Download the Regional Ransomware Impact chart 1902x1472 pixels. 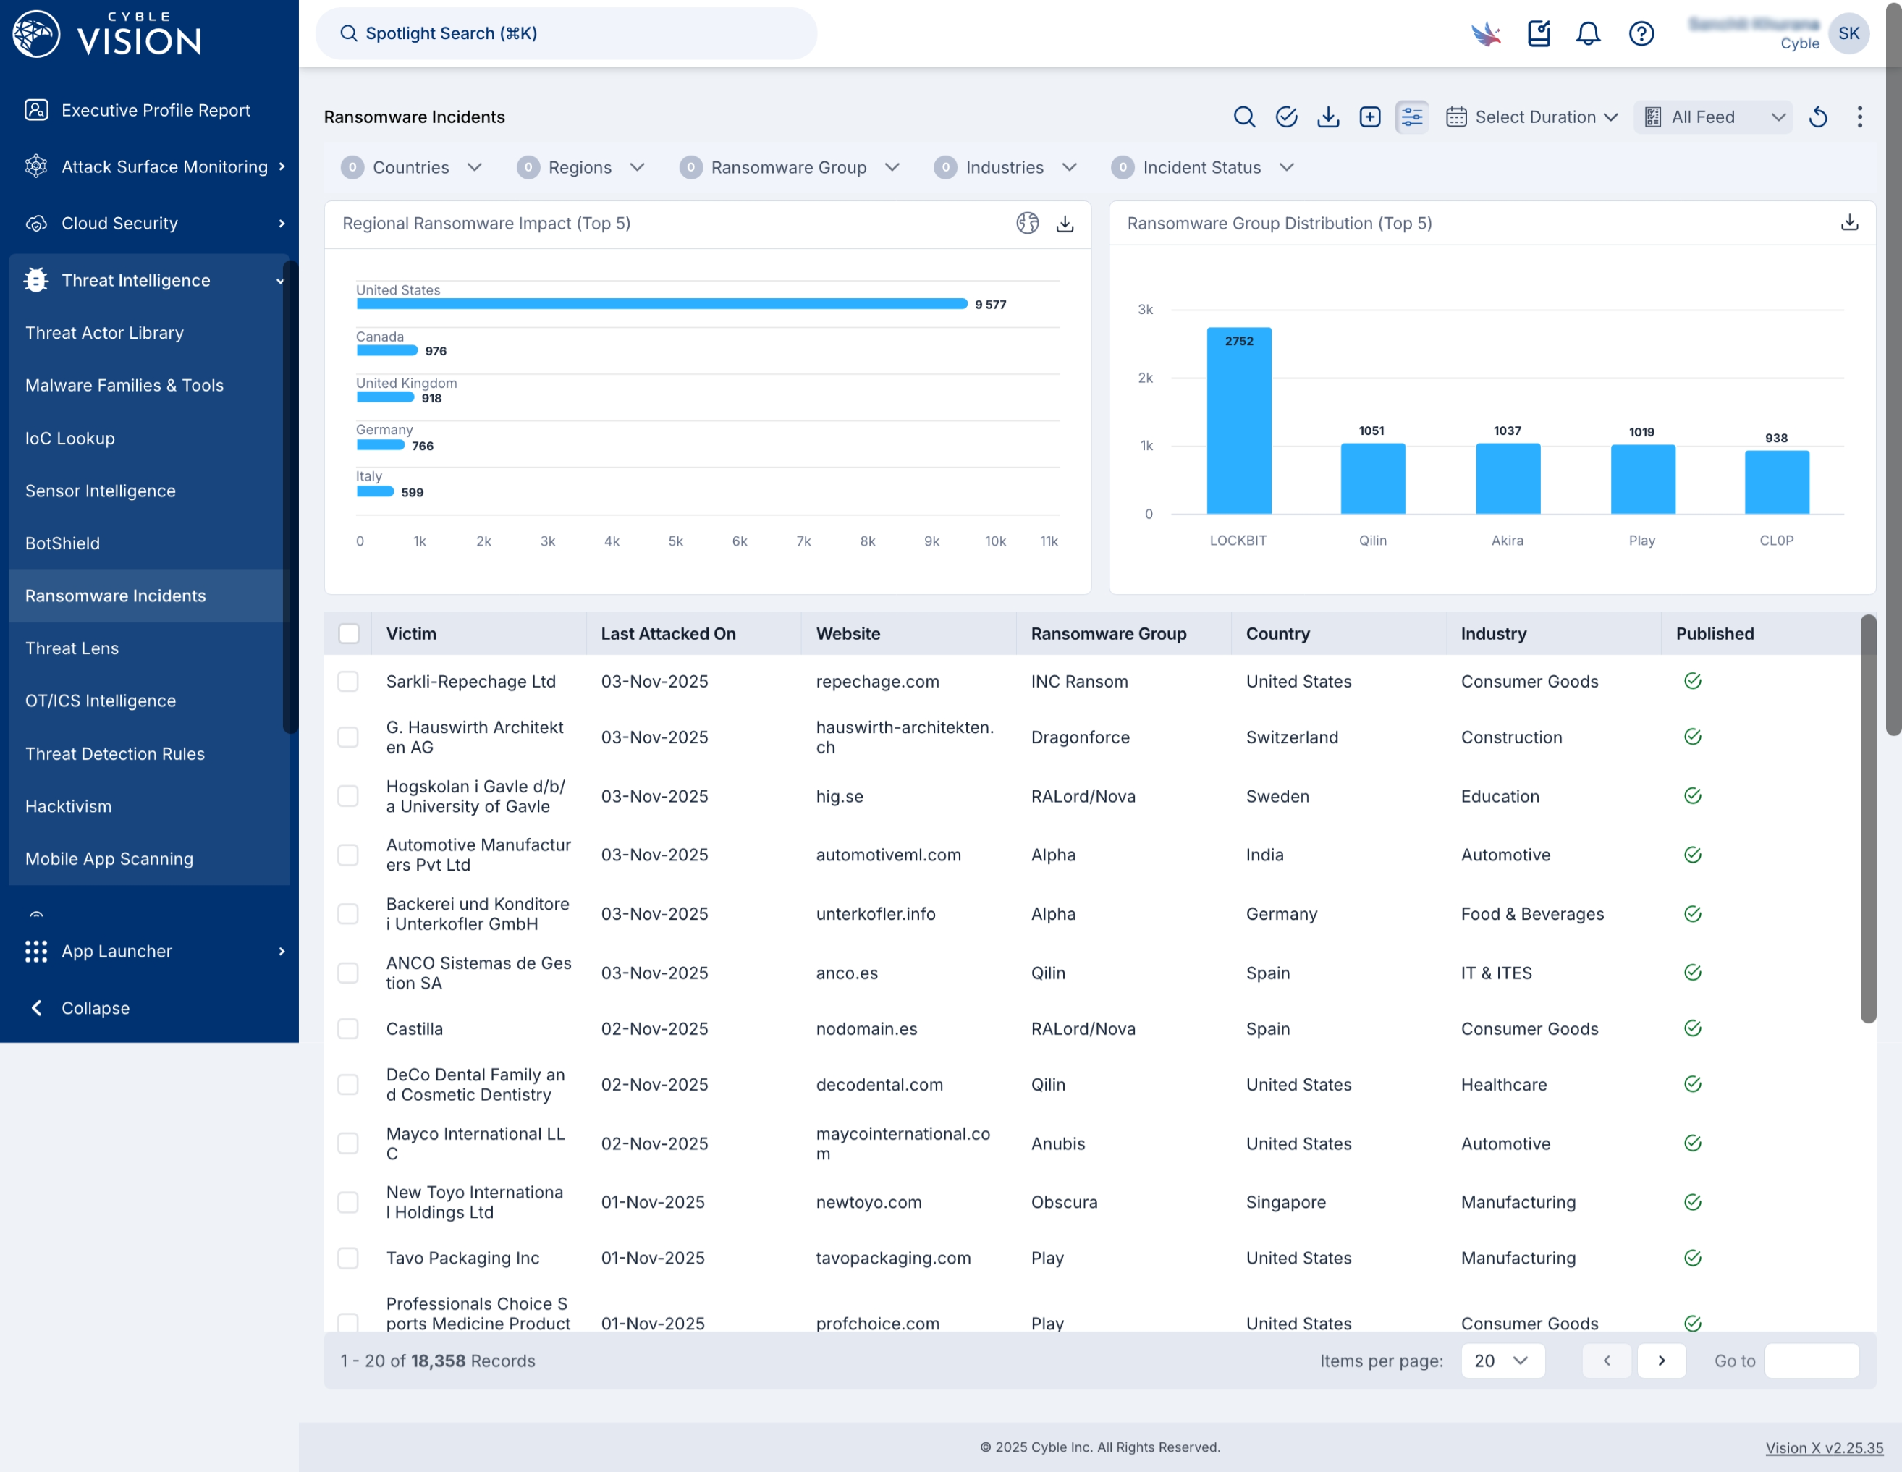tap(1065, 223)
